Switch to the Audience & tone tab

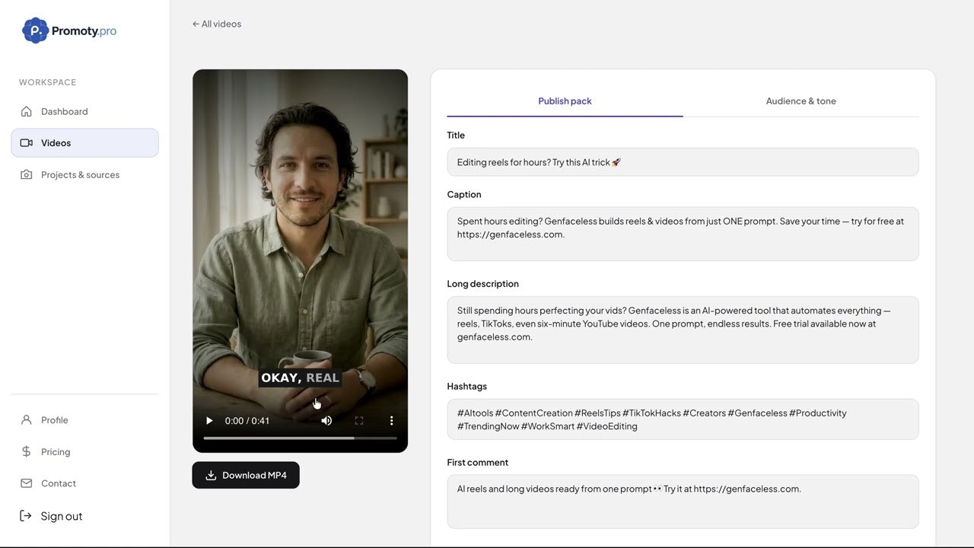801,101
